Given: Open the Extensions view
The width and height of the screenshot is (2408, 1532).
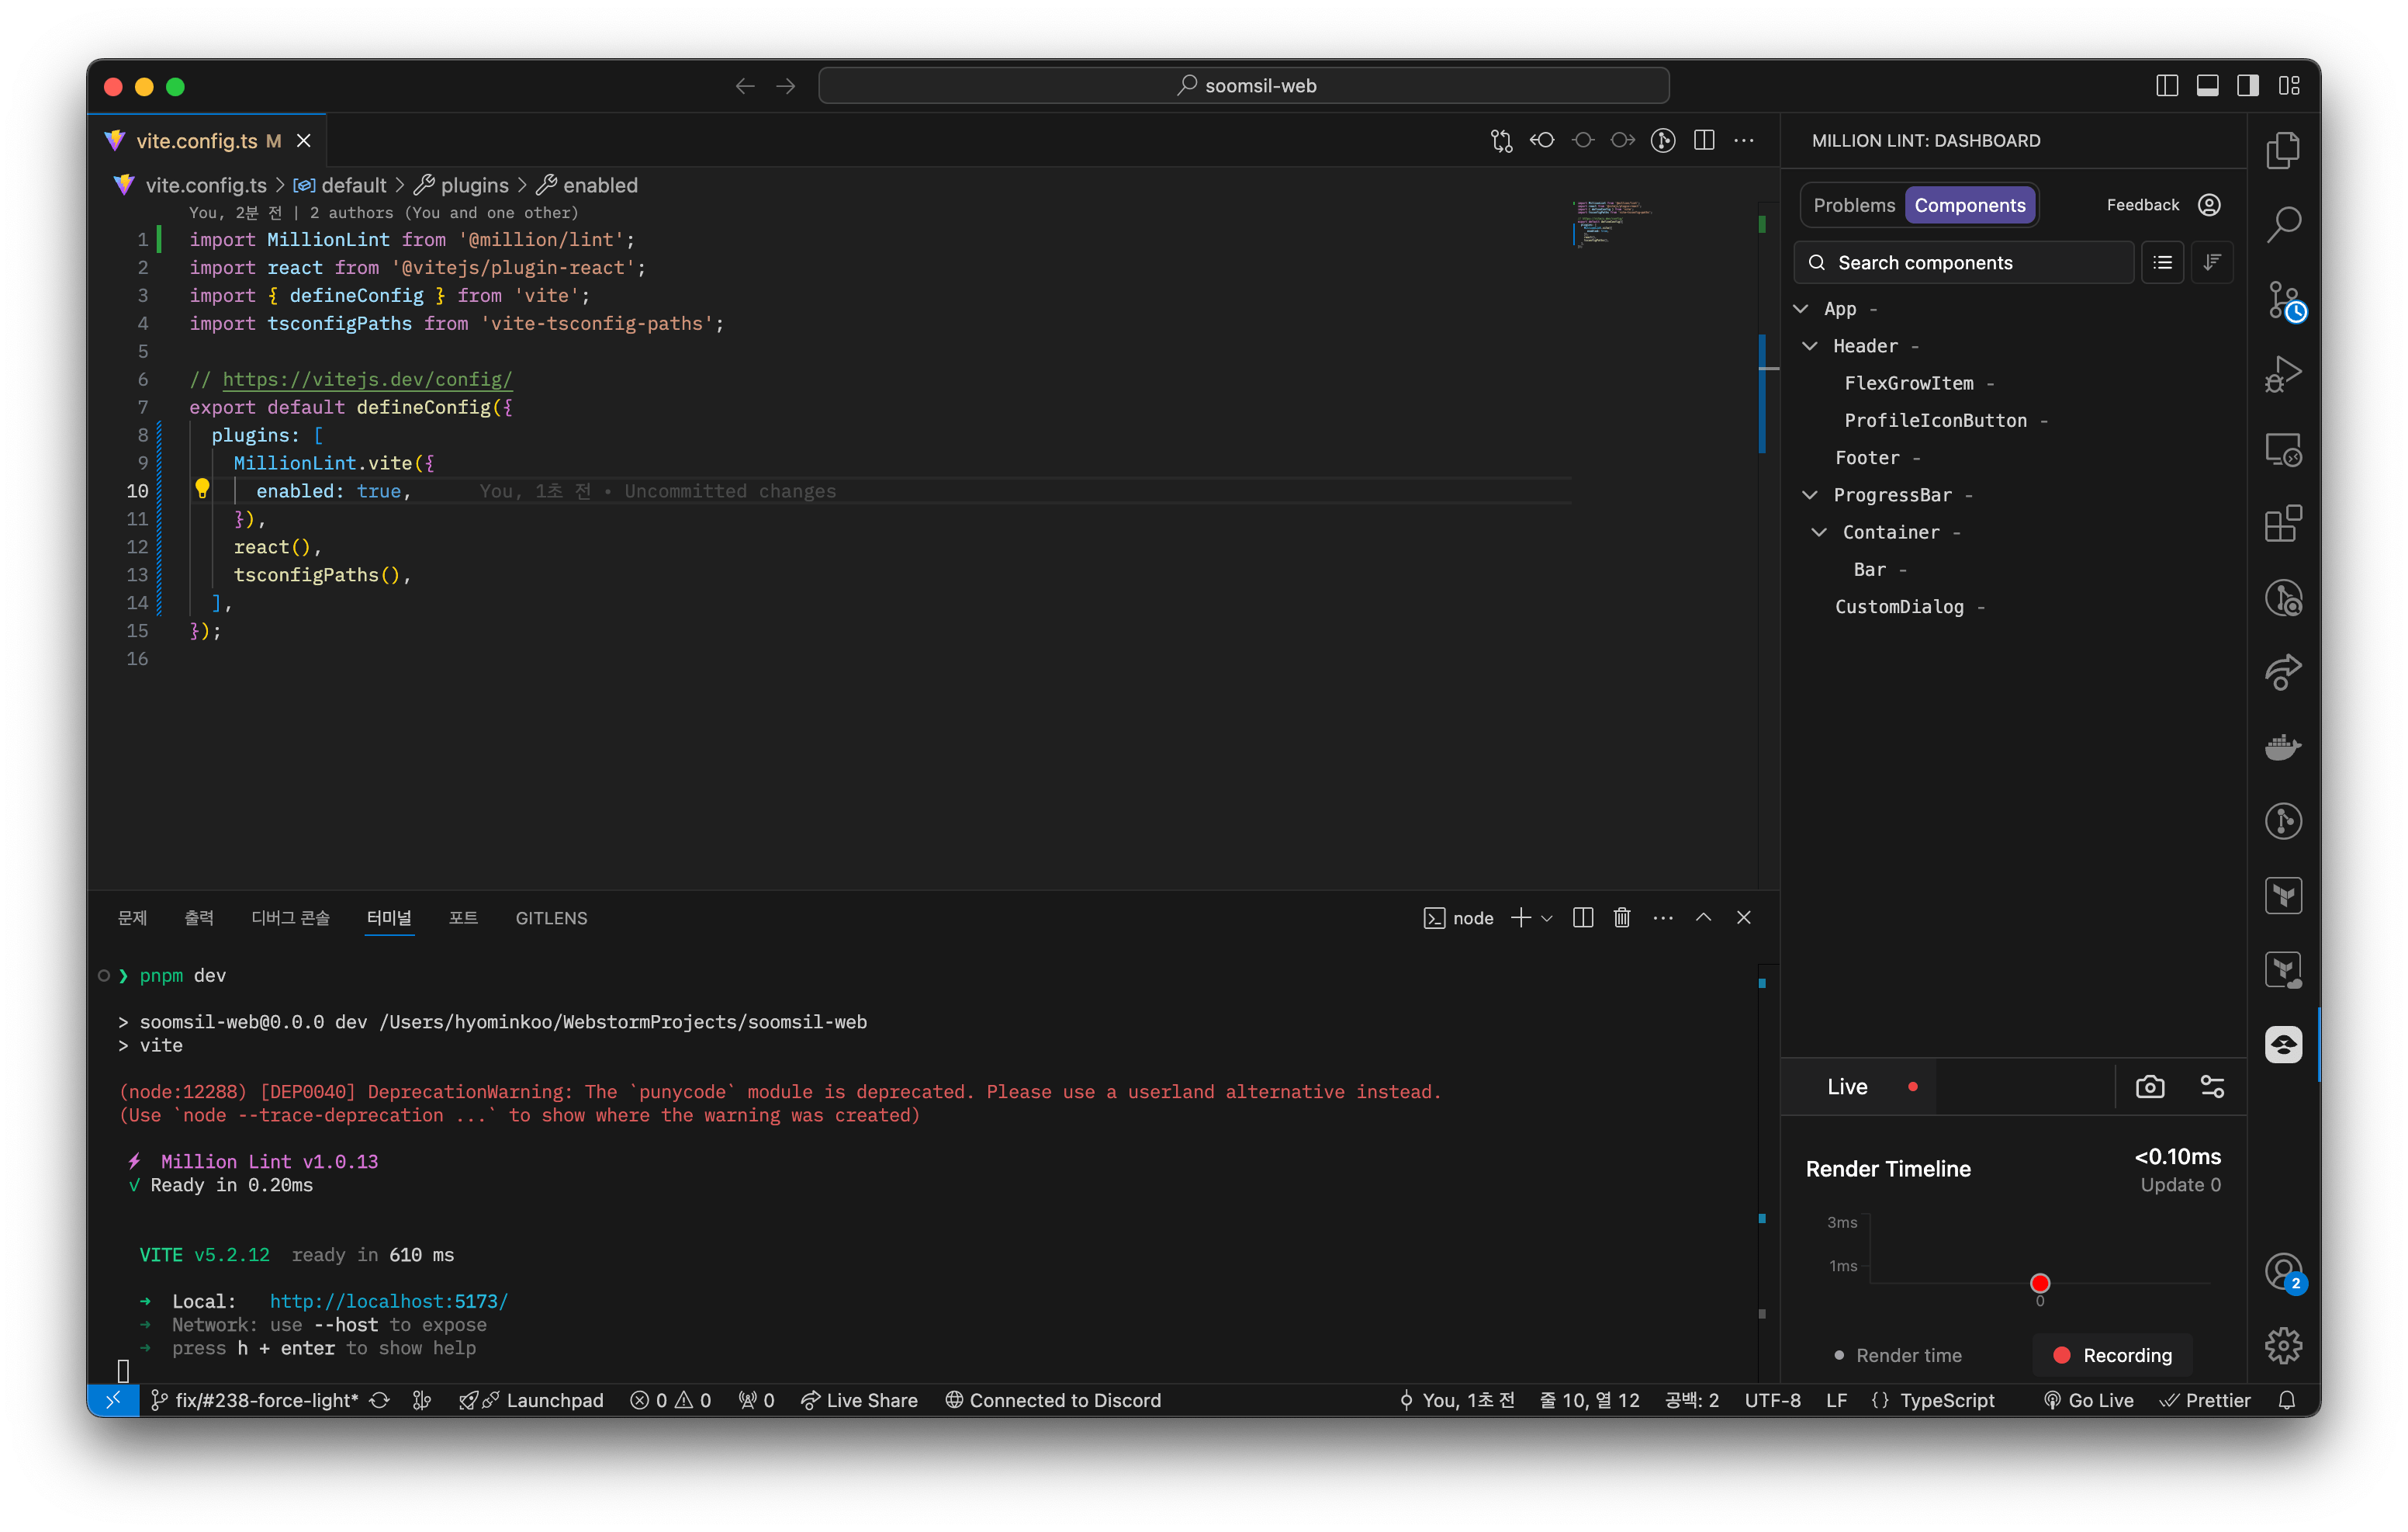Looking at the screenshot, I should [2283, 523].
